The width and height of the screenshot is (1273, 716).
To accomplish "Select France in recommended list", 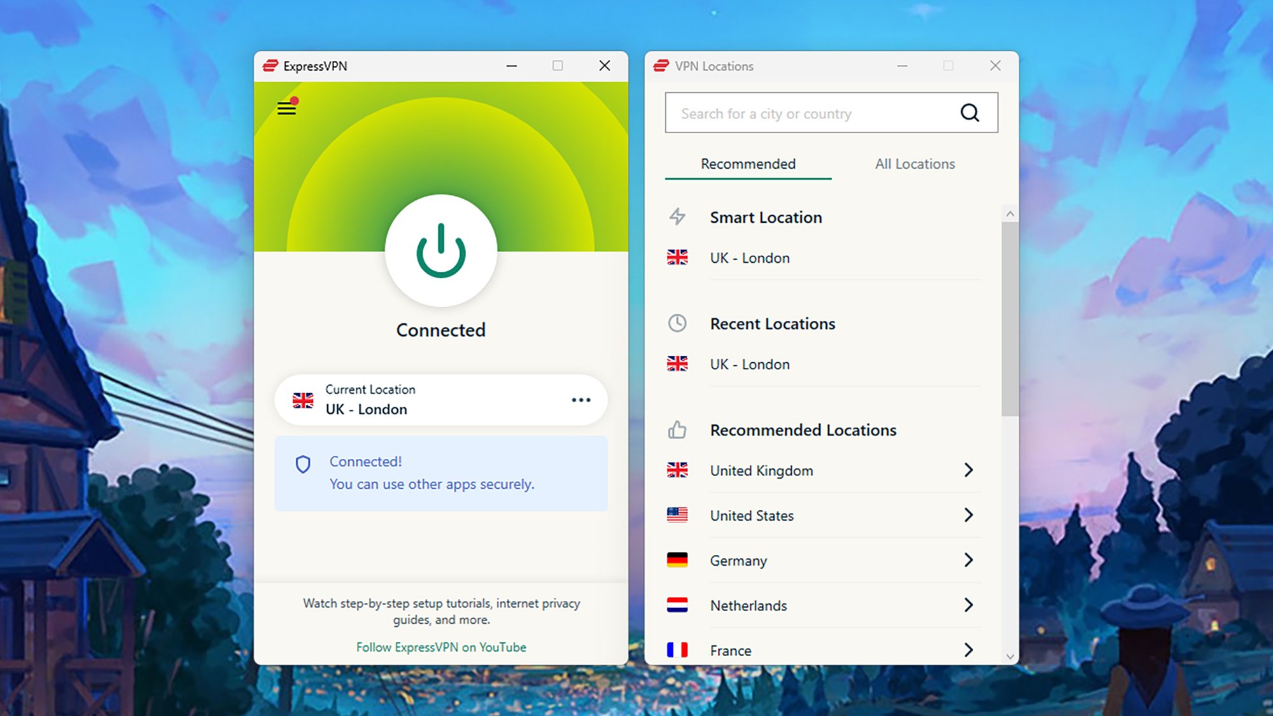I will (823, 650).
